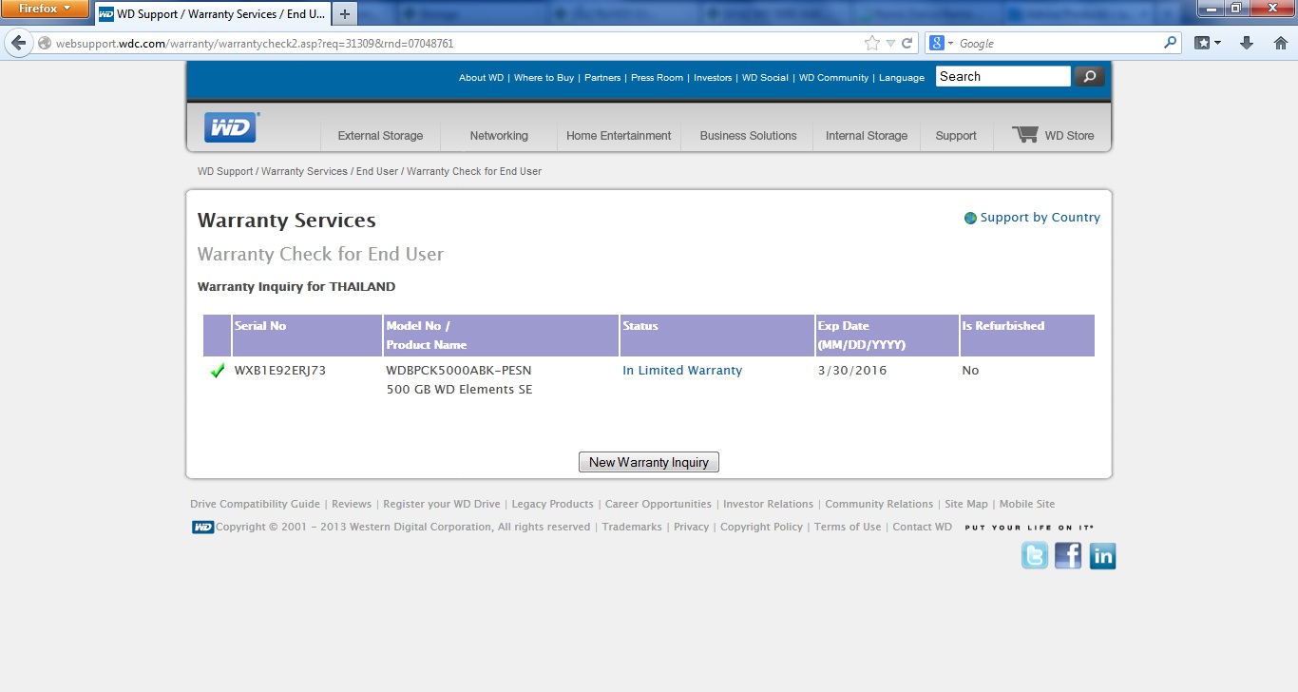Click the Warranty Services breadcrumb link
This screenshot has width=1298, height=692.
[304, 171]
